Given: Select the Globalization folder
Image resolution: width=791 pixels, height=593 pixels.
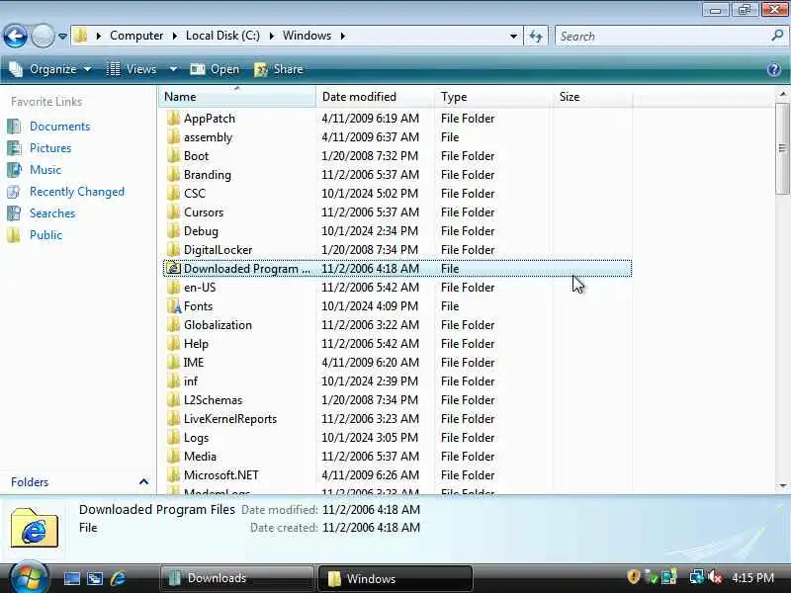Looking at the screenshot, I should [x=218, y=325].
